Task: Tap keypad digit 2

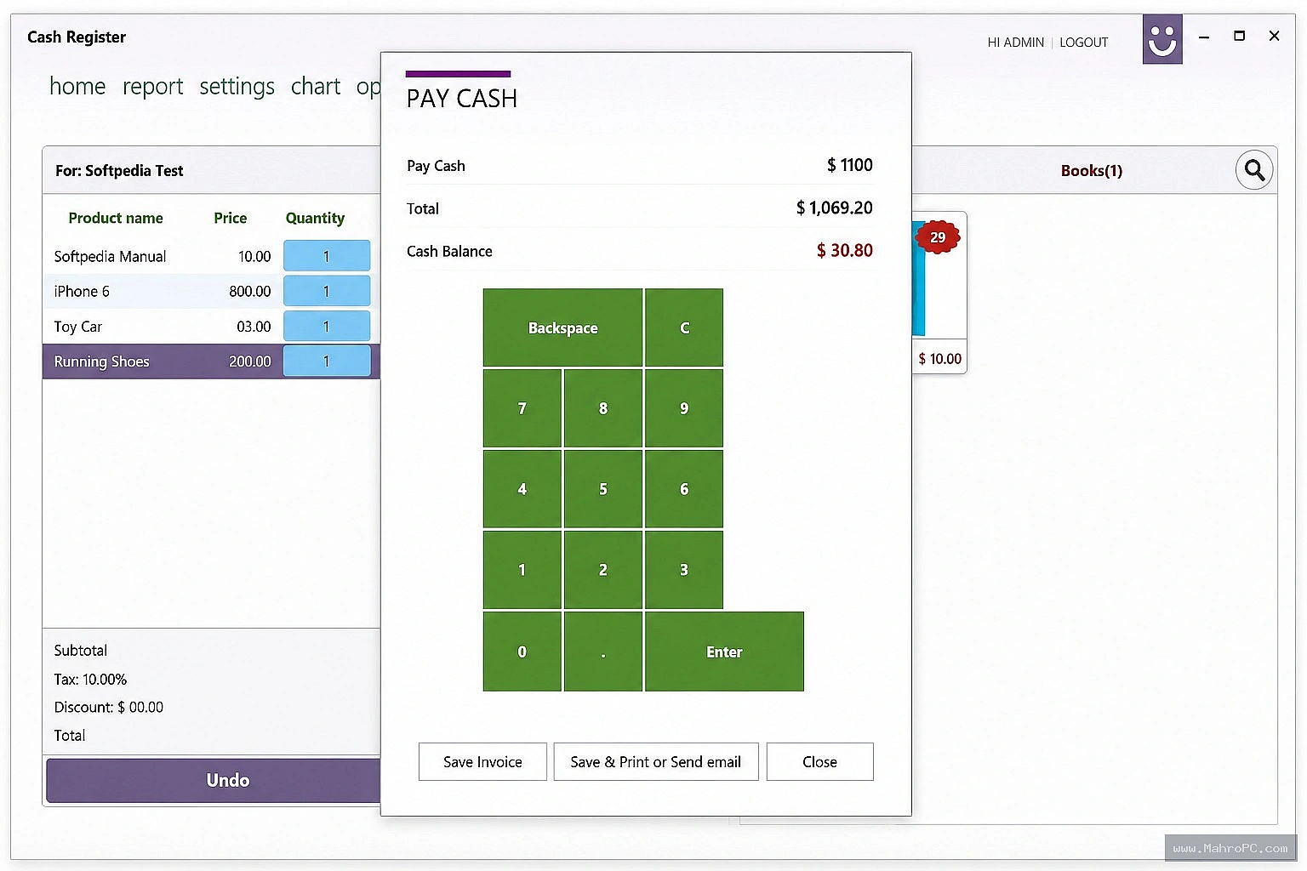Action: [x=603, y=570]
